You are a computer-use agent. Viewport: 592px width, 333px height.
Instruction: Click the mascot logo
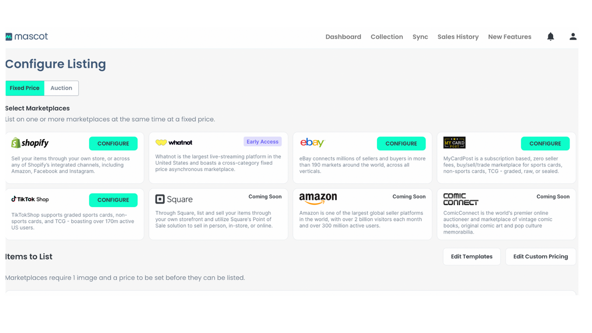tap(26, 37)
